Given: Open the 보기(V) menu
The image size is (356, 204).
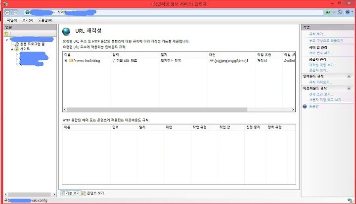Looking at the screenshot, I should (28, 20).
